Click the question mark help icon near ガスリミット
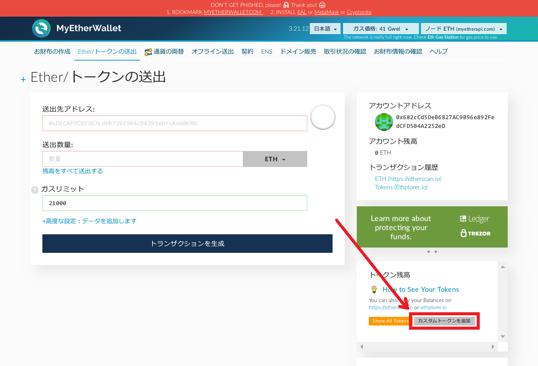 point(34,190)
